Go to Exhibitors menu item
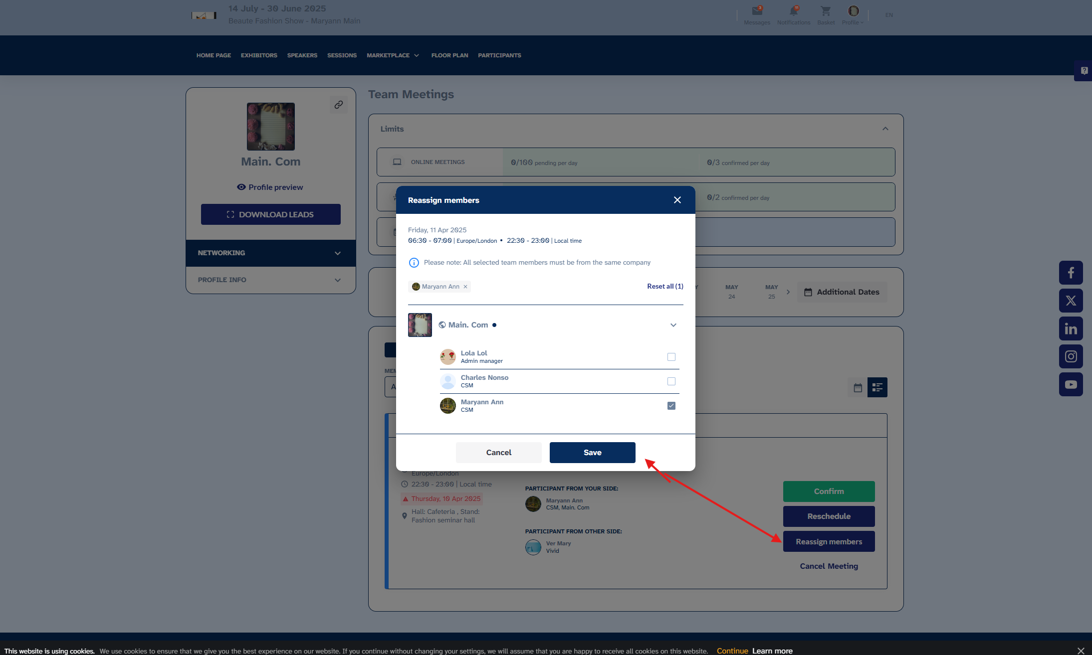 259,55
